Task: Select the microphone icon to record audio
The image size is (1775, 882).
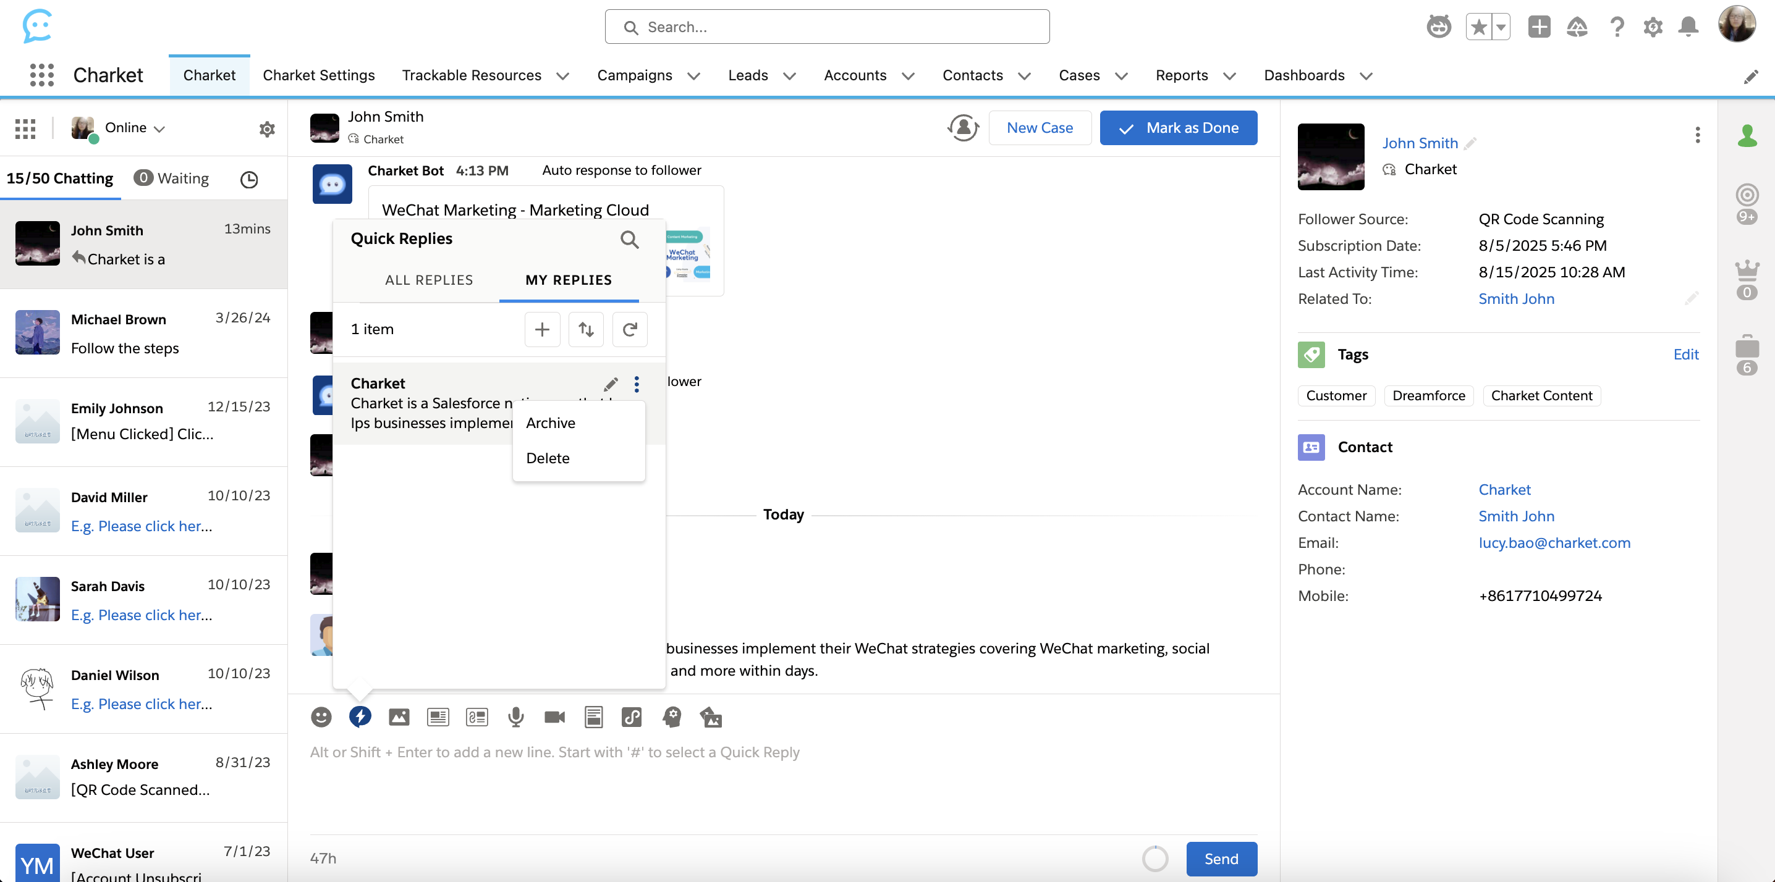Action: 516,716
